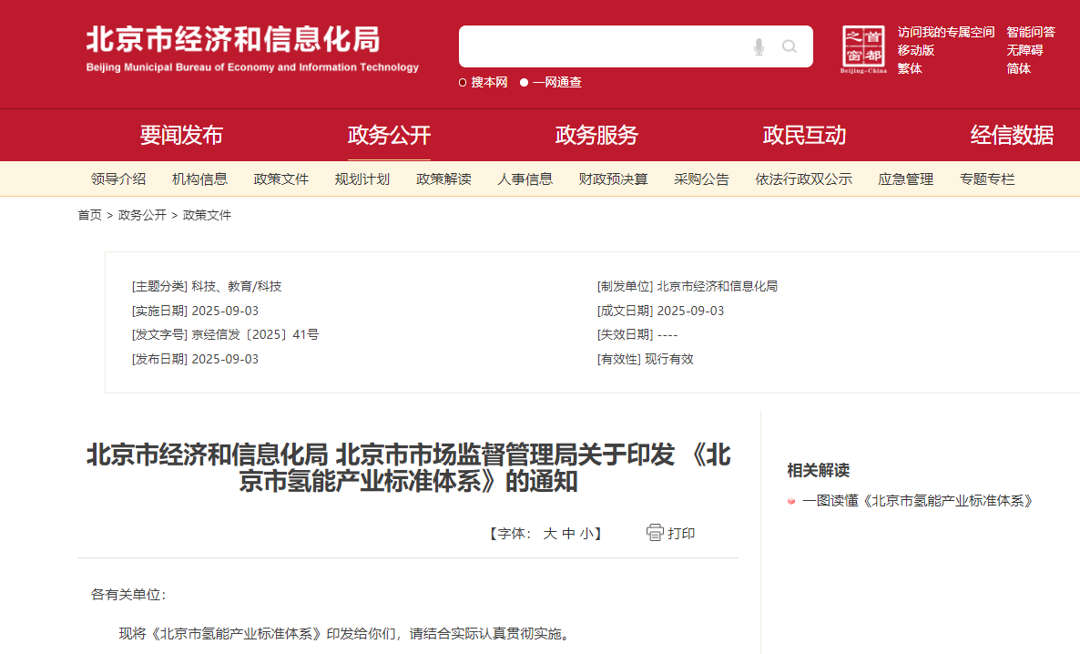Image resolution: width=1080 pixels, height=654 pixels.
Task: Open the 财政预决算 submenu item
Action: click(613, 179)
